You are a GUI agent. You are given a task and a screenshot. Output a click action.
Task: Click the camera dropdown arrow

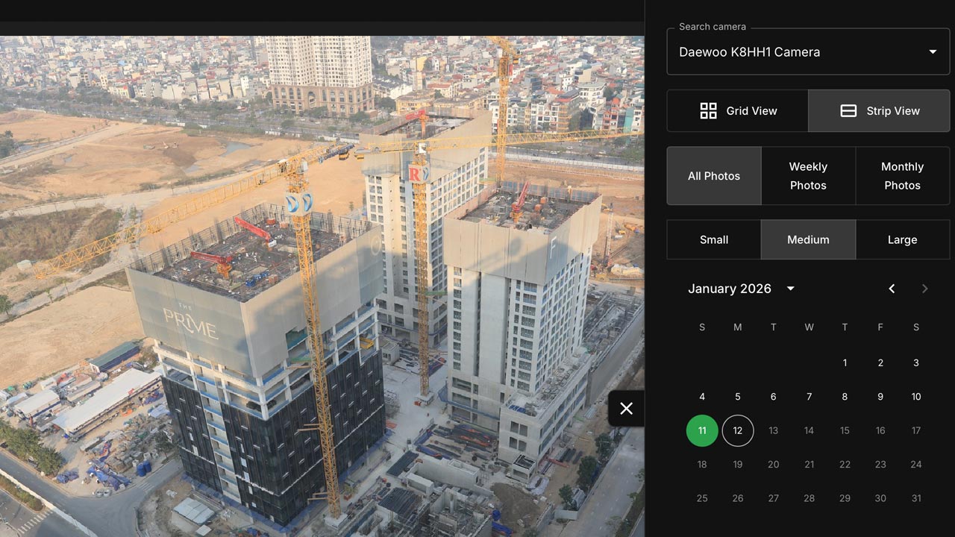tap(932, 52)
